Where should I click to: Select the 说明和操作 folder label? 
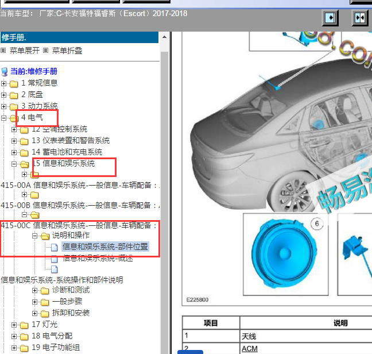point(71,235)
